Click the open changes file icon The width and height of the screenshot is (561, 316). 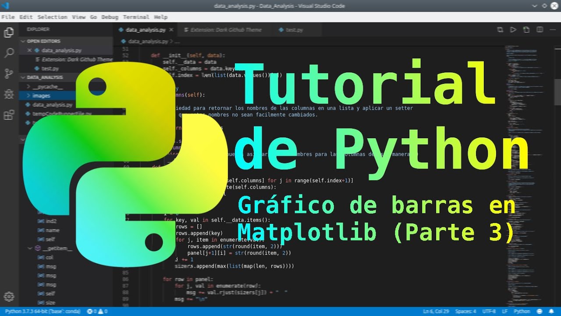point(526,30)
